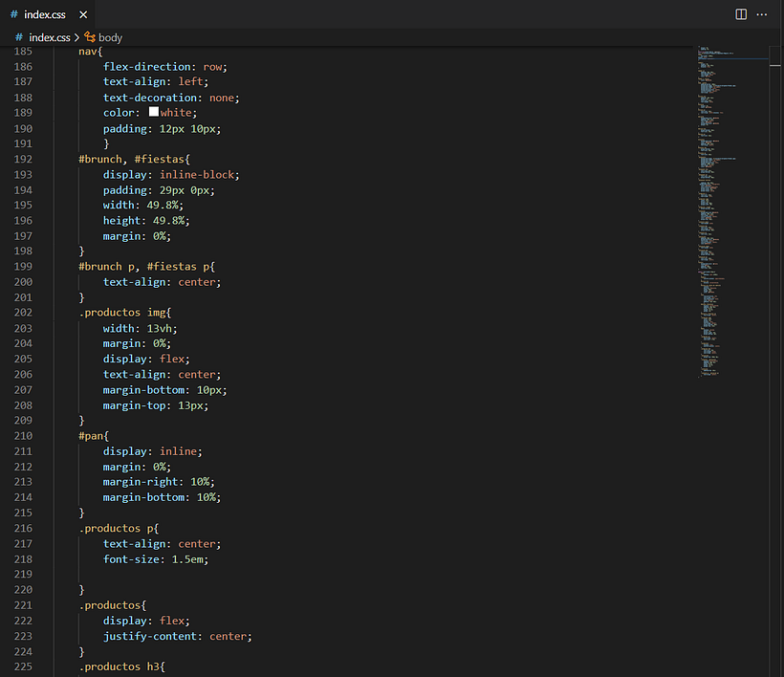The height and width of the screenshot is (677, 784).
Task: Select the index.css tab
Action: [47, 14]
